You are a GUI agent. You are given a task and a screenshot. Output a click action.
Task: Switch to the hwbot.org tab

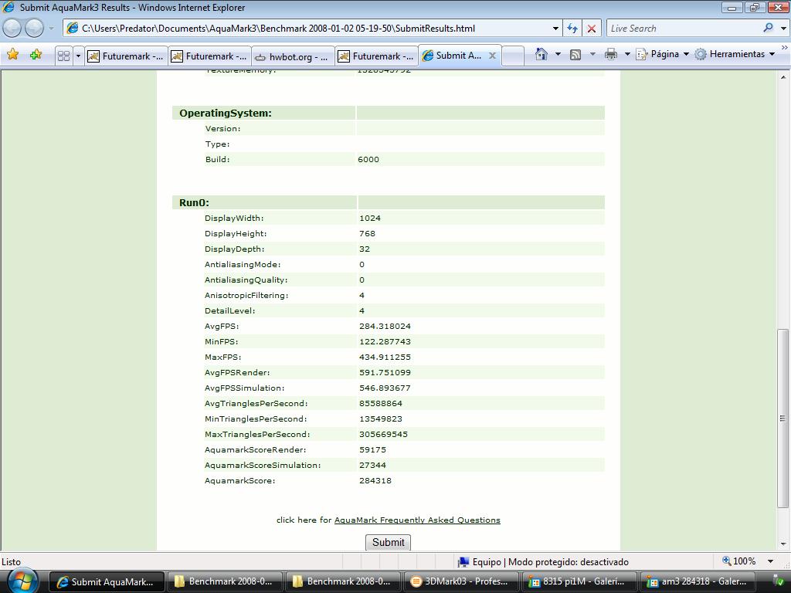point(293,56)
